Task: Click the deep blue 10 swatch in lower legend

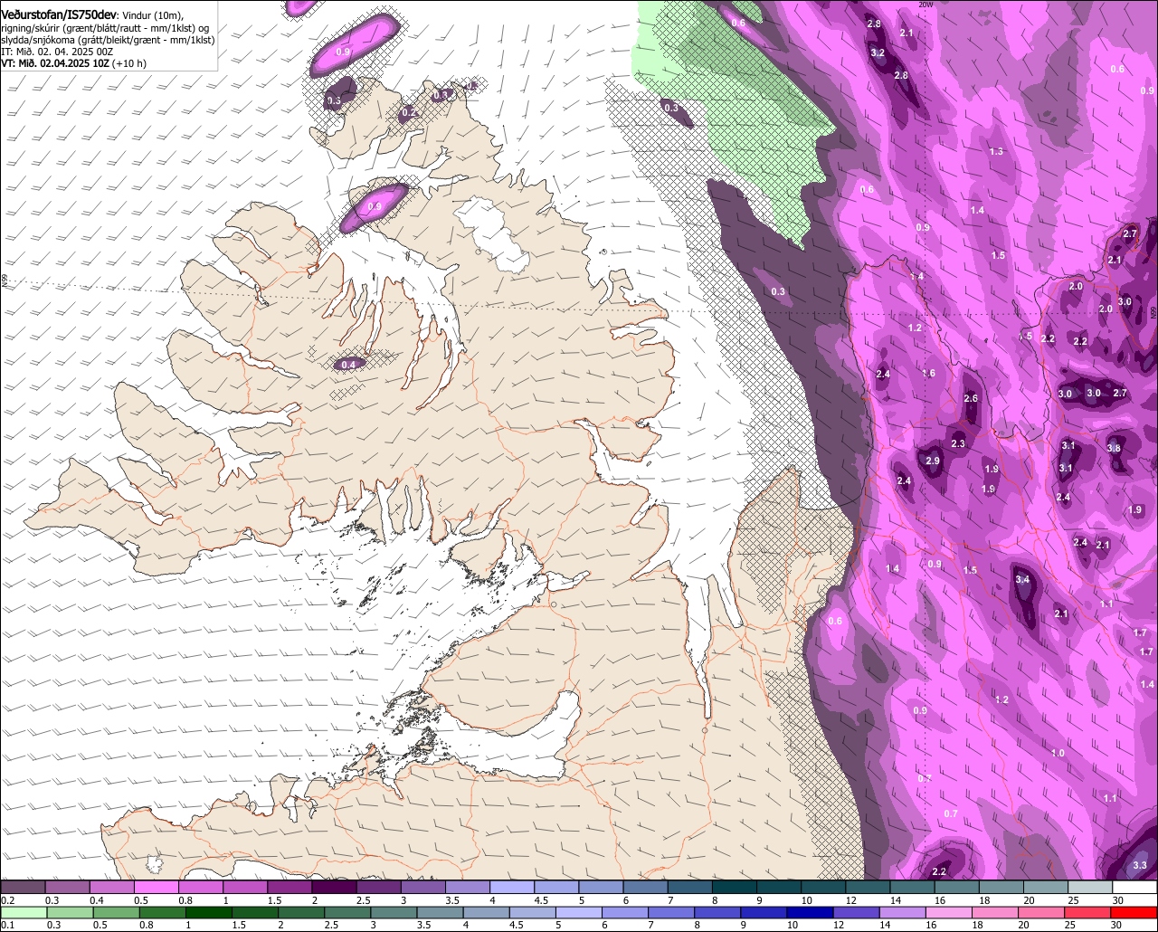Action: (810, 912)
